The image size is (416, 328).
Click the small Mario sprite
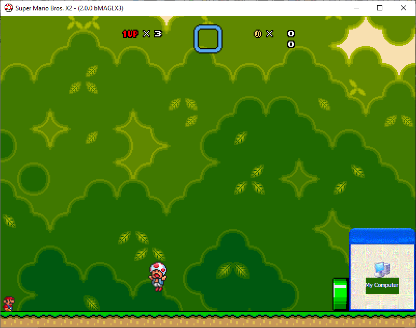click(8, 304)
